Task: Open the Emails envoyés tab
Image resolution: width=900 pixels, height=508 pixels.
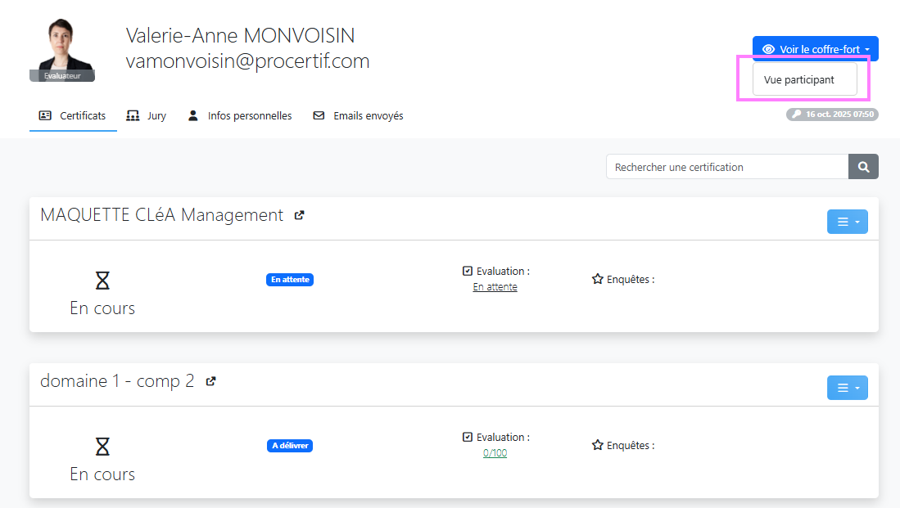Action: pos(359,116)
